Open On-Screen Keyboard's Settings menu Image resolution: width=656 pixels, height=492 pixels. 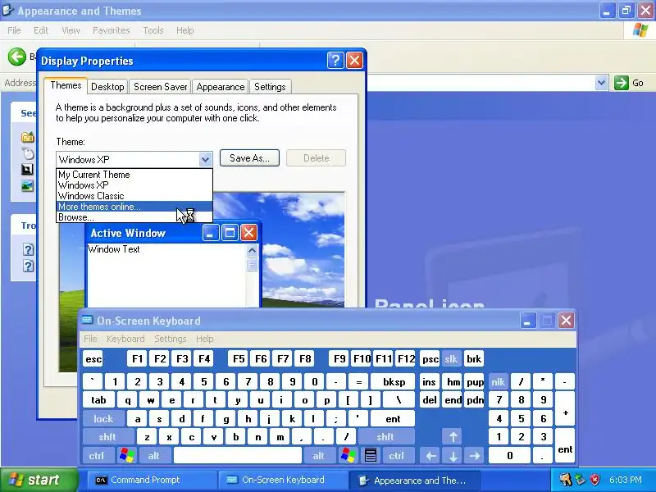point(171,339)
